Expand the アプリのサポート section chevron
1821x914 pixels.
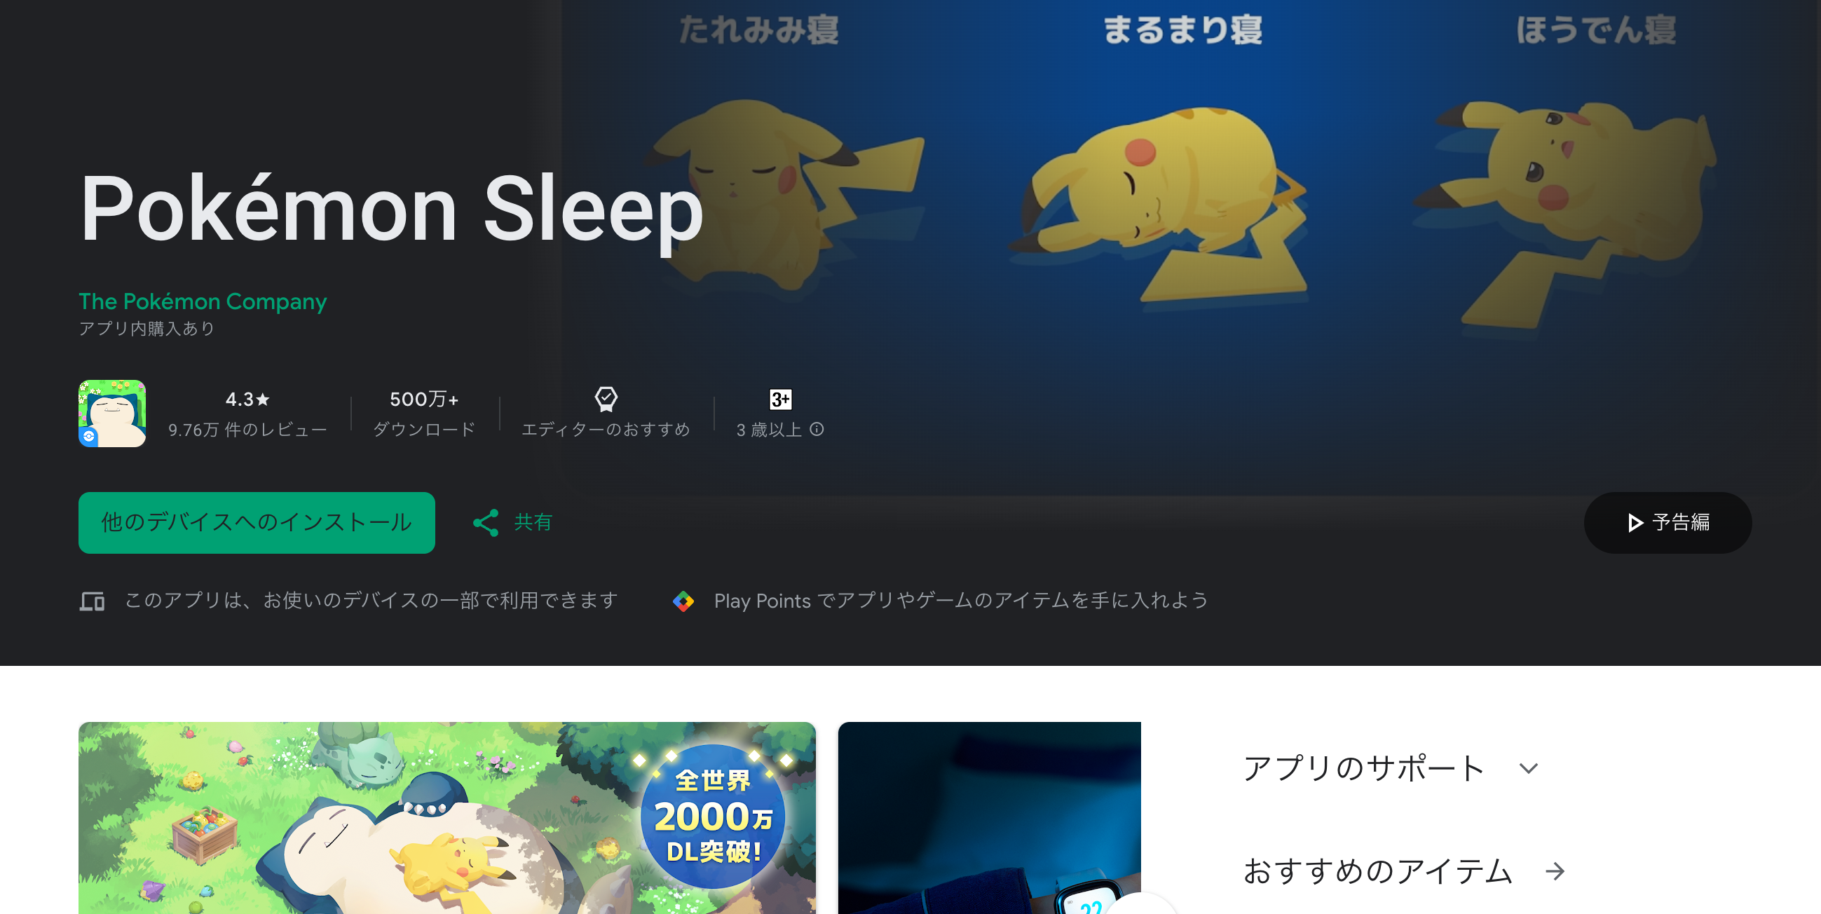point(1528,768)
